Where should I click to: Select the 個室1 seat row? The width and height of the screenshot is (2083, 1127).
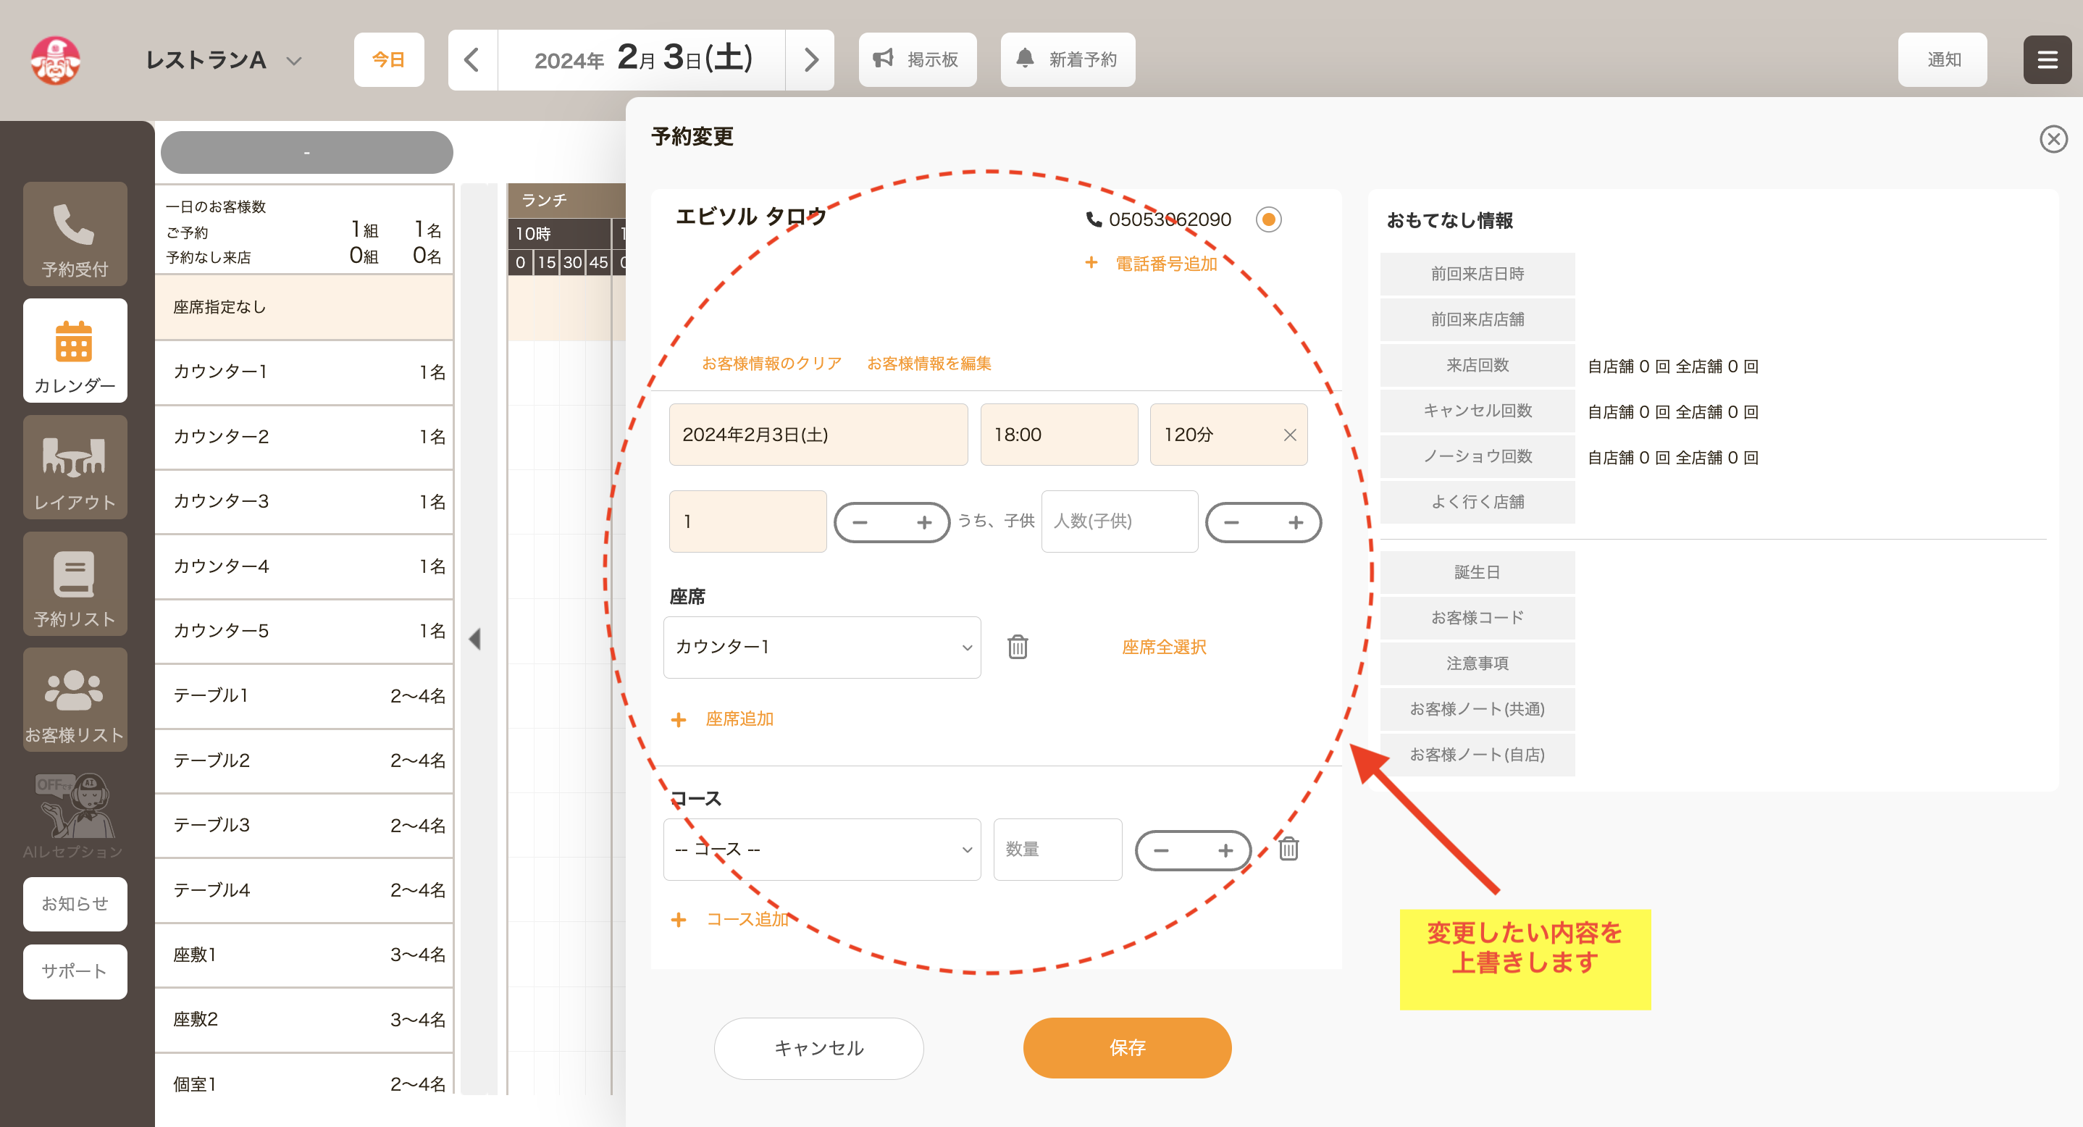304,1084
